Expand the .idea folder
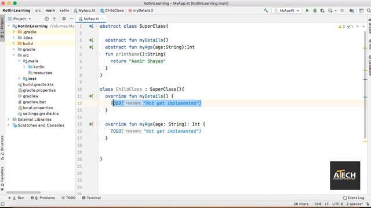This screenshot has width=371, height=208. coord(14,38)
